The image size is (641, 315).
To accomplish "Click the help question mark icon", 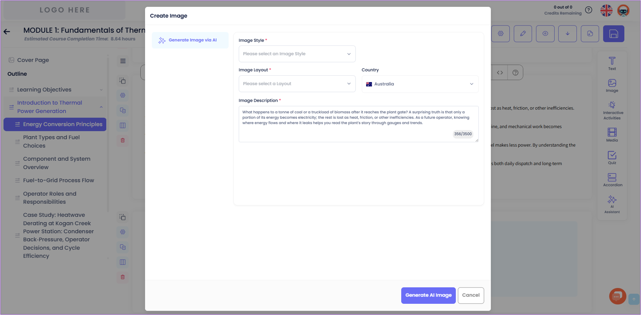I will pyautogui.click(x=588, y=10).
